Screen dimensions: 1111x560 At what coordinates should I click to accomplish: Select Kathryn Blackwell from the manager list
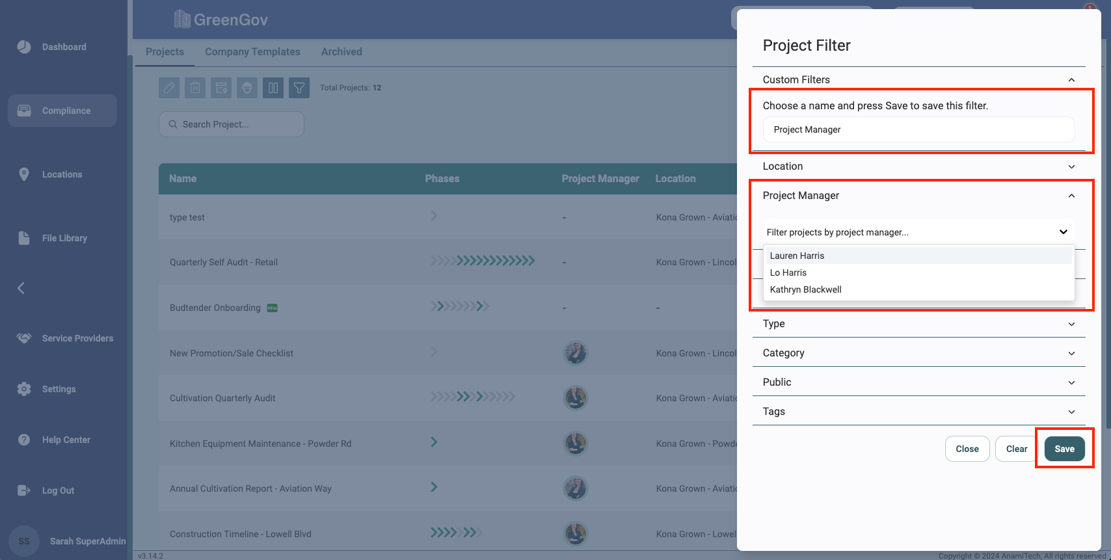[918, 289]
